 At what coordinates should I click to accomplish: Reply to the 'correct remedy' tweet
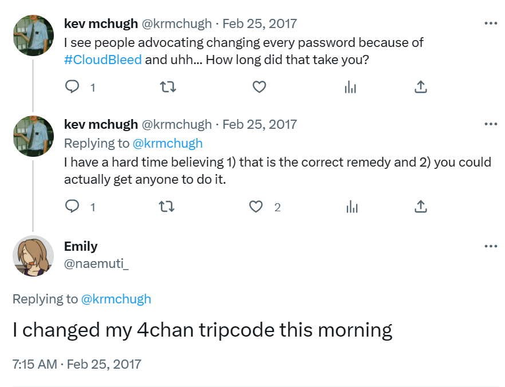coord(72,207)
